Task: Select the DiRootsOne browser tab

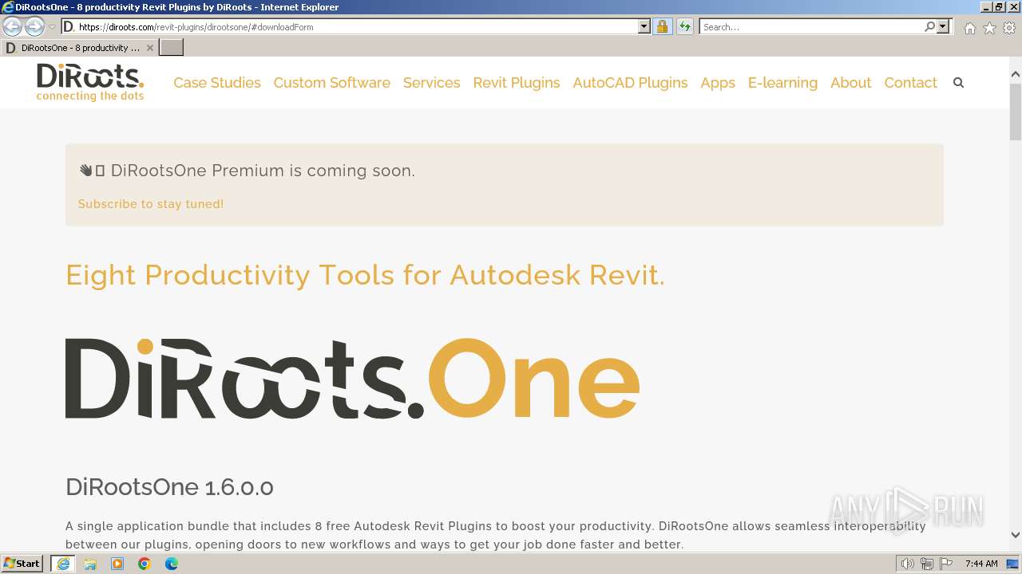Action: coord(80,48)
